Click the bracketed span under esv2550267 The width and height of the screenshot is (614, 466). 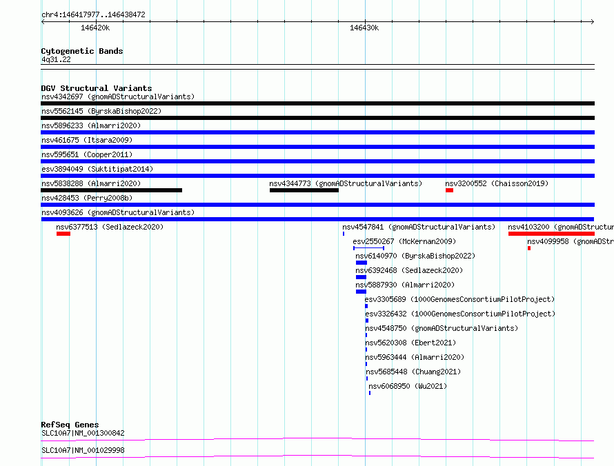(x=368, y=248)
